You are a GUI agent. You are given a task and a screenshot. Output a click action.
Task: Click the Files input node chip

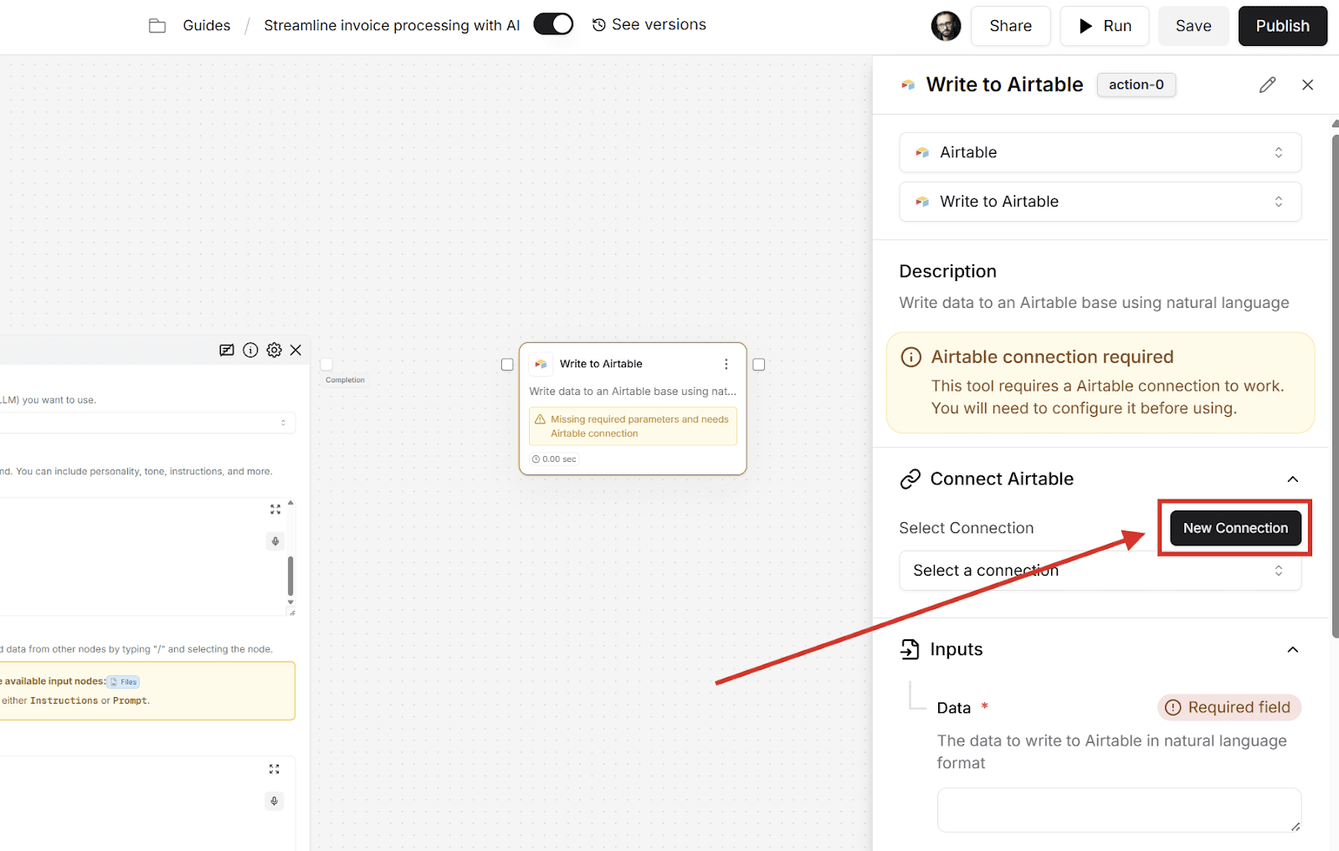(x=124, y=682)
